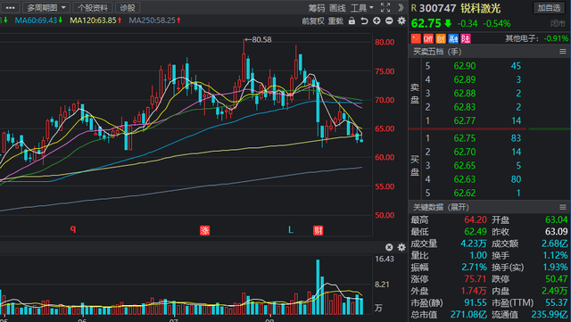Image resolution: width=571 pixels, height=322 pixels.
Task: Click the 最低 value 62.49
Action: (476, 232)
